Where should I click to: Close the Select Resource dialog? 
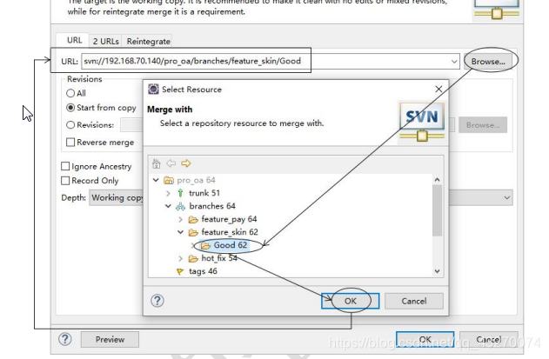439,90
